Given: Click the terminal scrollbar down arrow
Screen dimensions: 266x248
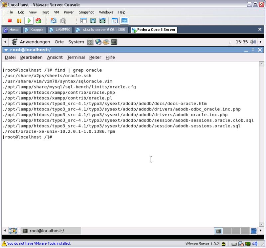Looking at the screenshot, I should [x=261, y=224].
